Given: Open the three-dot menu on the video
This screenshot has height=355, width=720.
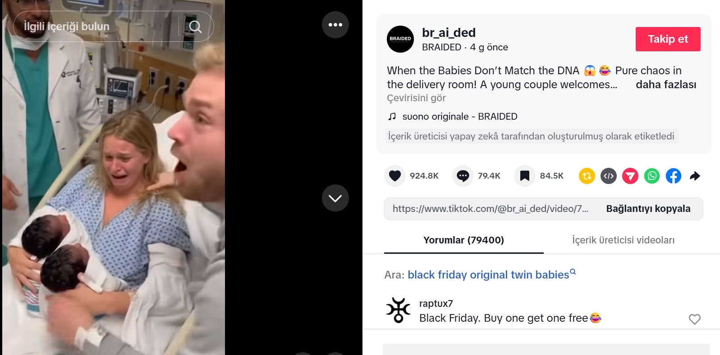Looking at the screenshot, I should [335, 25].
